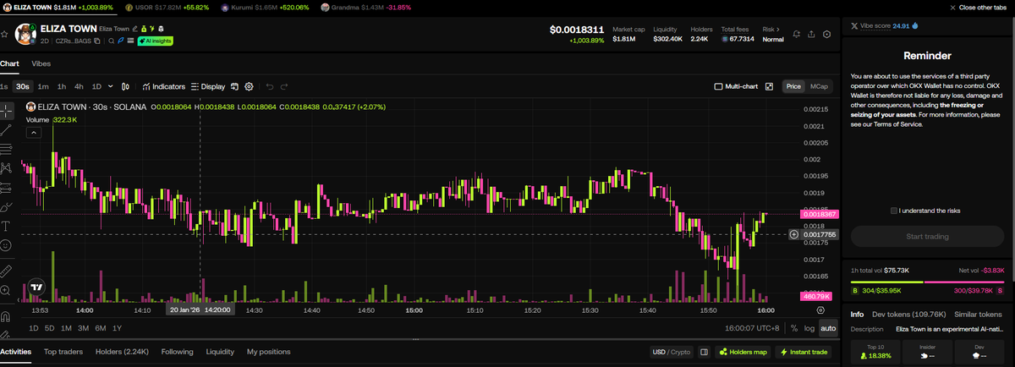The width and height of the screenshot is (1015, 367).
Task: Share this token using the share icon
Action: [811, 35]
